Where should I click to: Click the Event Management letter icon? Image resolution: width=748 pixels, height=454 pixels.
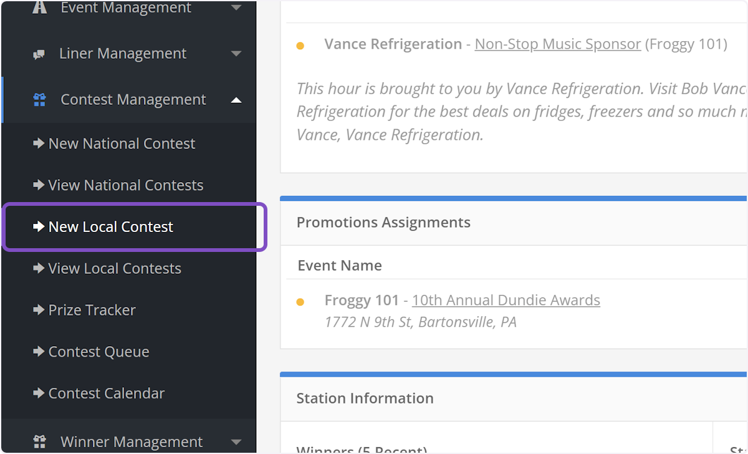40,7
